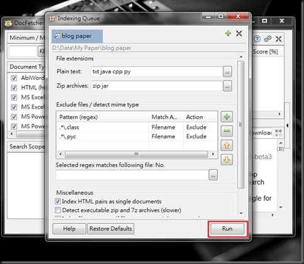Open help icon in DocFetcher window

pos(258,39)
